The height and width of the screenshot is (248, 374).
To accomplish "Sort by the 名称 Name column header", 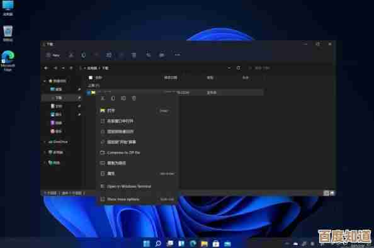I will (99, 78).
